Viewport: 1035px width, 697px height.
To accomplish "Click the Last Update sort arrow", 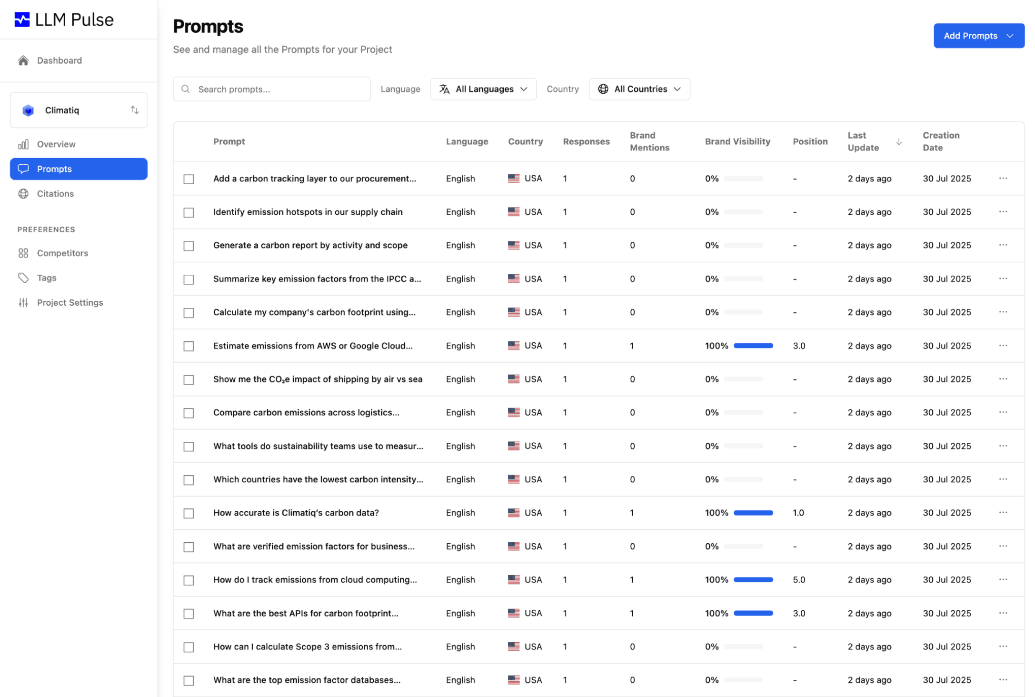I will point(899,142).
